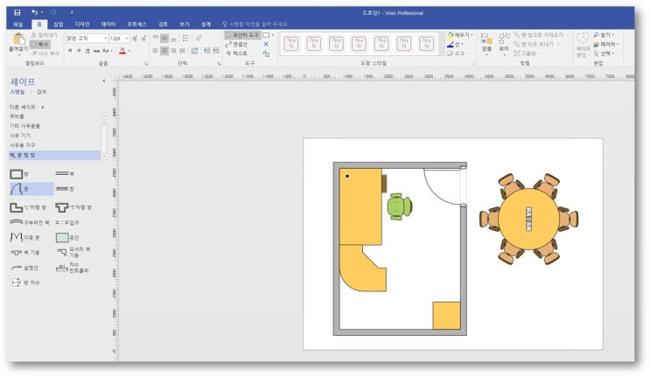Select the 창 (Window) shape icon

[65, 189]
